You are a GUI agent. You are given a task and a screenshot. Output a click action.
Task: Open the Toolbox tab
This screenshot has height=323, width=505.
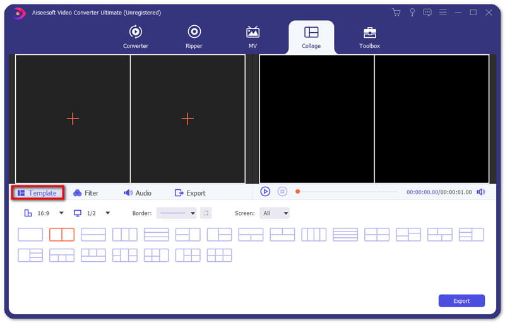point(370,38)
